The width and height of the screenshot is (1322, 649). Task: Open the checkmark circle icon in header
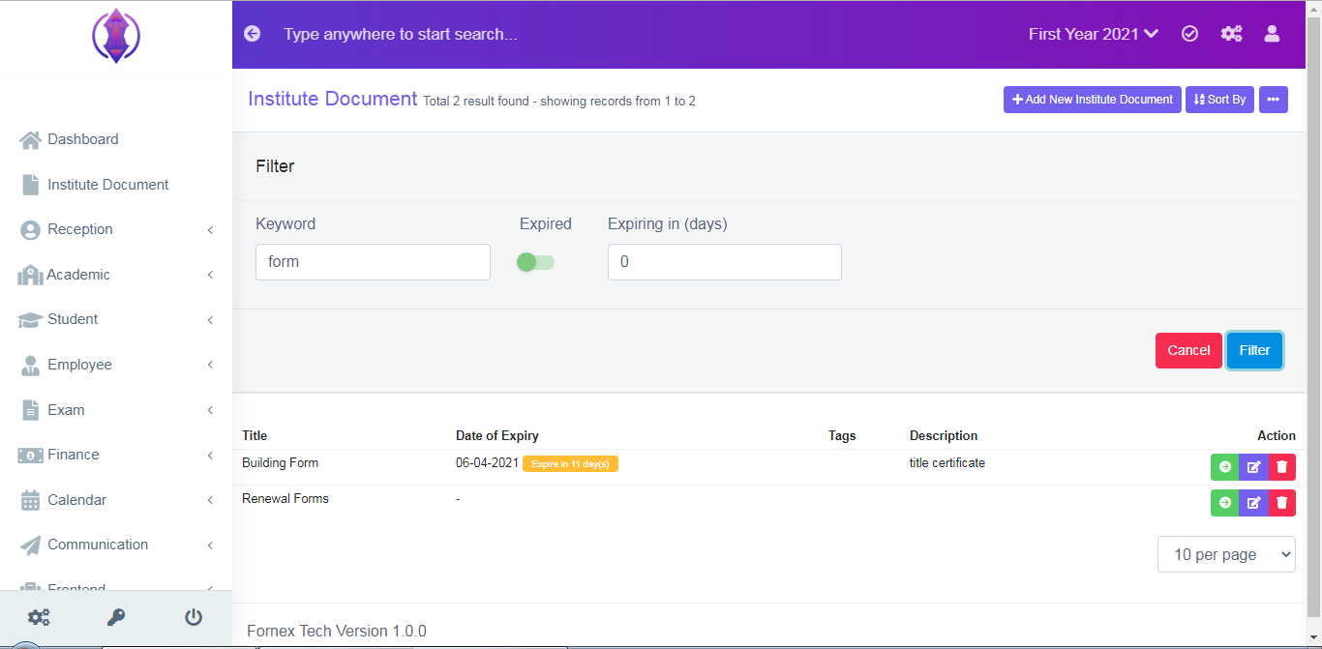click(x=1190, y=34)
